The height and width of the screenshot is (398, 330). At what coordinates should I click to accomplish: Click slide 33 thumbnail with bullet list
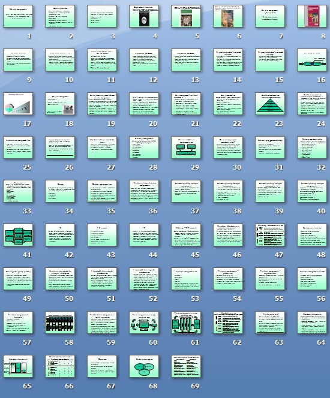point(18,191)
